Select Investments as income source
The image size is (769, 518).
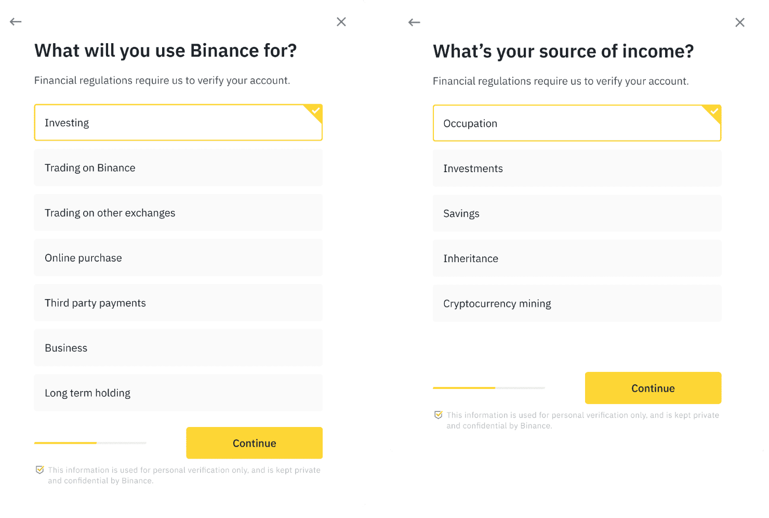point(577,168)
